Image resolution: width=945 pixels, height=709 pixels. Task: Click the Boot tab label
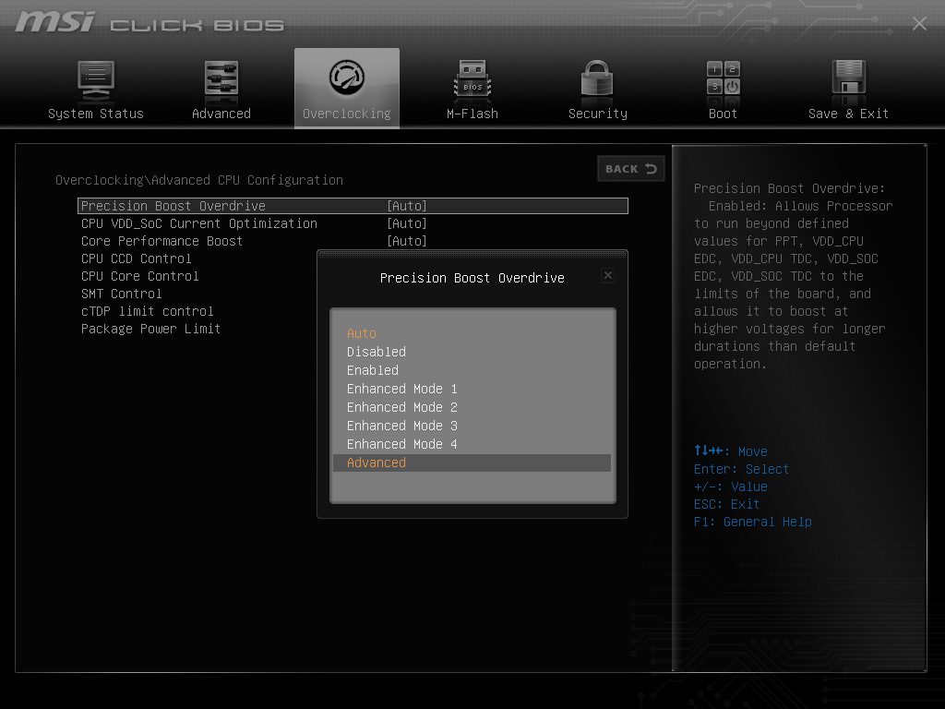click(x=723, y=114)
